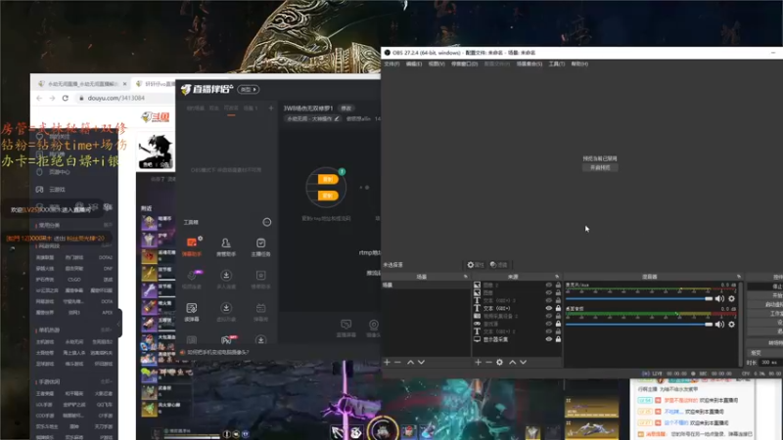
Task: Add a source in OBS sources panel
Action: click(x=478, y=362)
